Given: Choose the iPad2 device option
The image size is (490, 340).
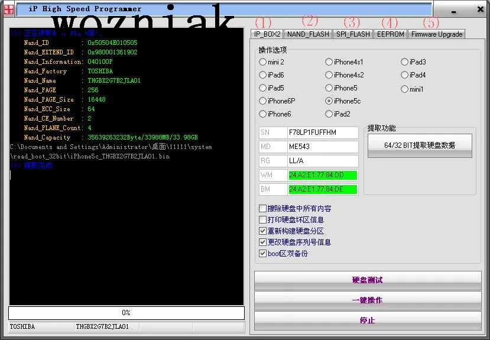Looking at the screenshot, I should (x=338, y=114).
